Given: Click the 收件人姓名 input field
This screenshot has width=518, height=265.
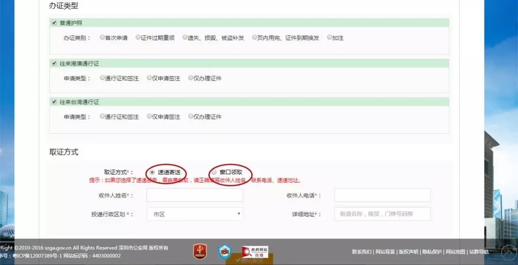Looking at the screenshot, I should 194,195.
